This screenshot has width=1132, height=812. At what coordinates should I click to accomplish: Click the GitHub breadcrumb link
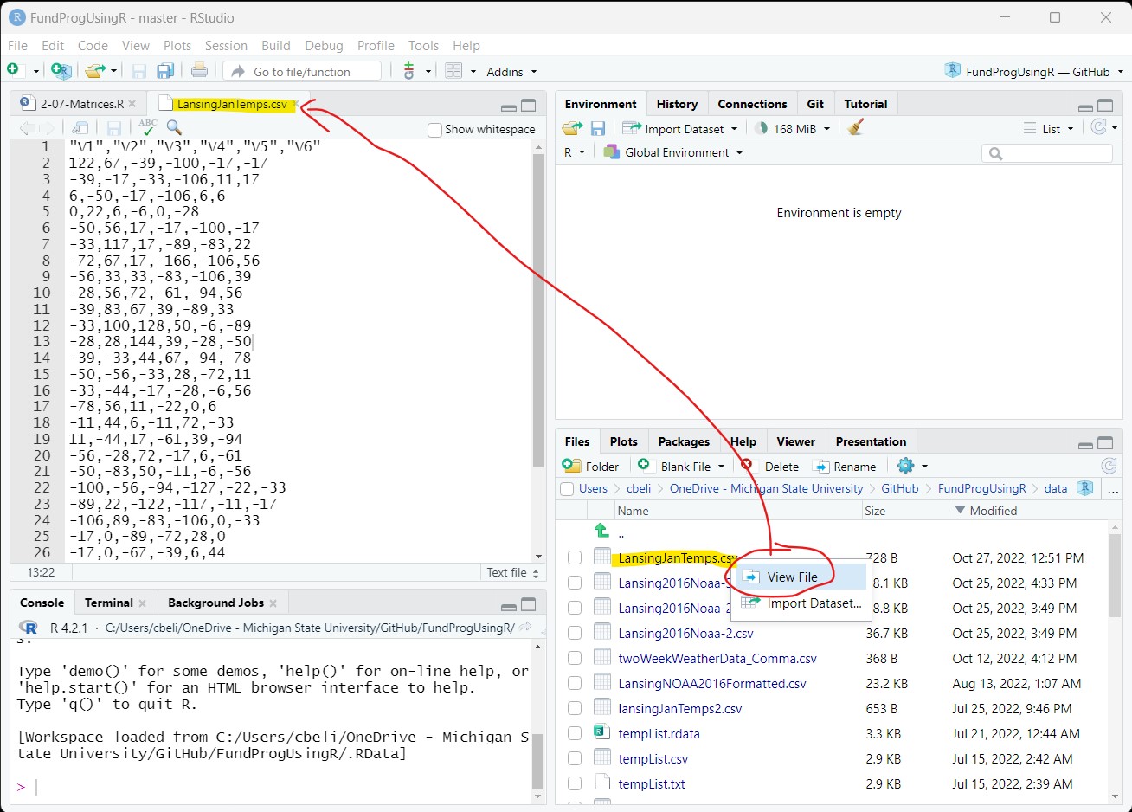tap(899, 488)
